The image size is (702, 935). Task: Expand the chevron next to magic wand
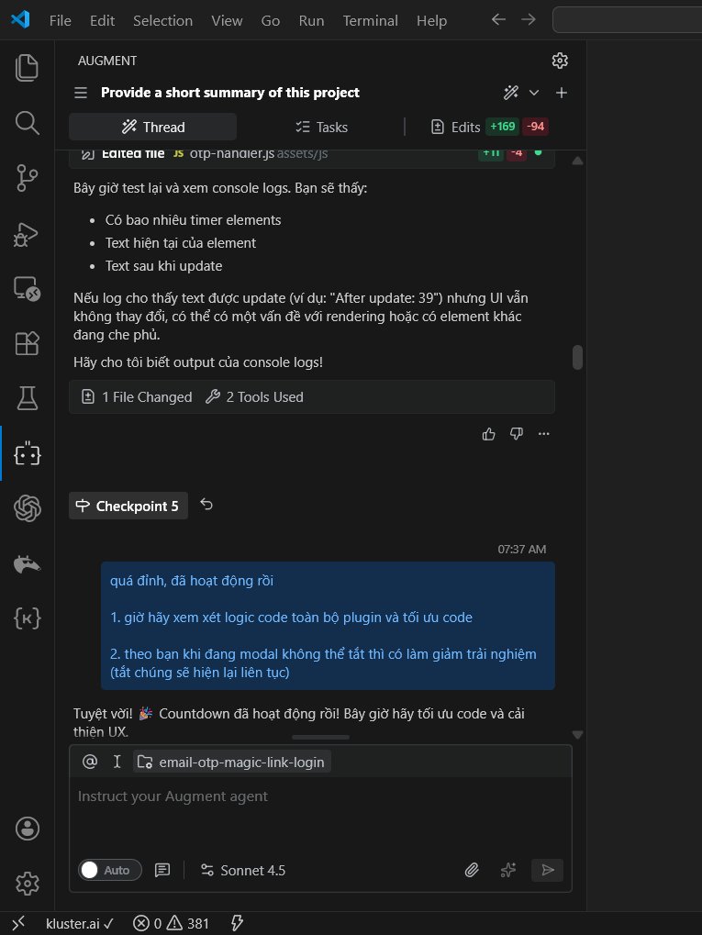534,93
